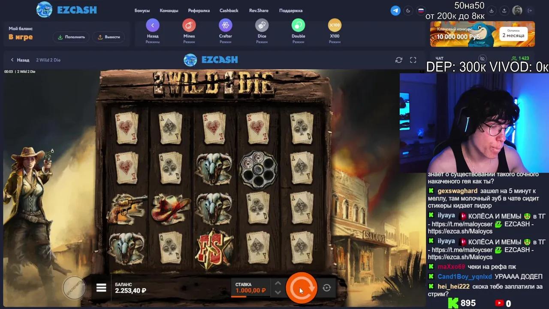Log out using the exit icon
Viewport: 549px width, 309px height.
pyautogui.click(x=530, y=11)
